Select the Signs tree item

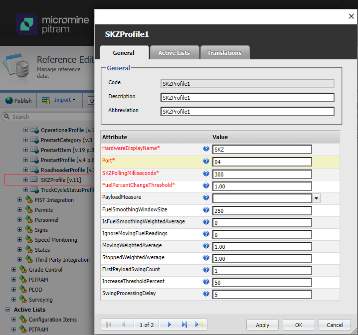pyautogui.click(x=41, y=230)
